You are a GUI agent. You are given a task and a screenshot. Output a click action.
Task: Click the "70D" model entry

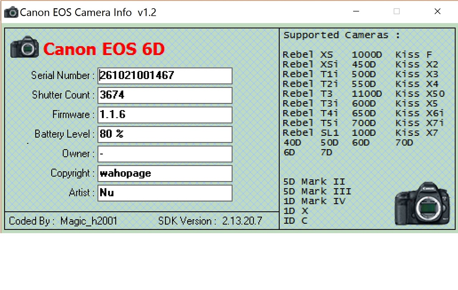(404, 143)
